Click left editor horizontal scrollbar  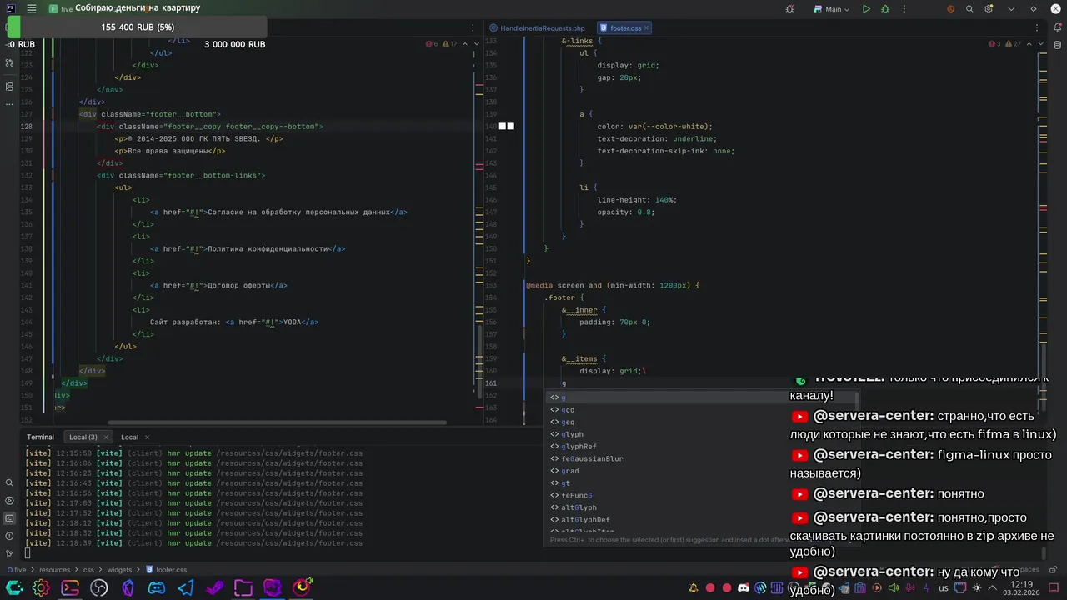click(275, 422)
